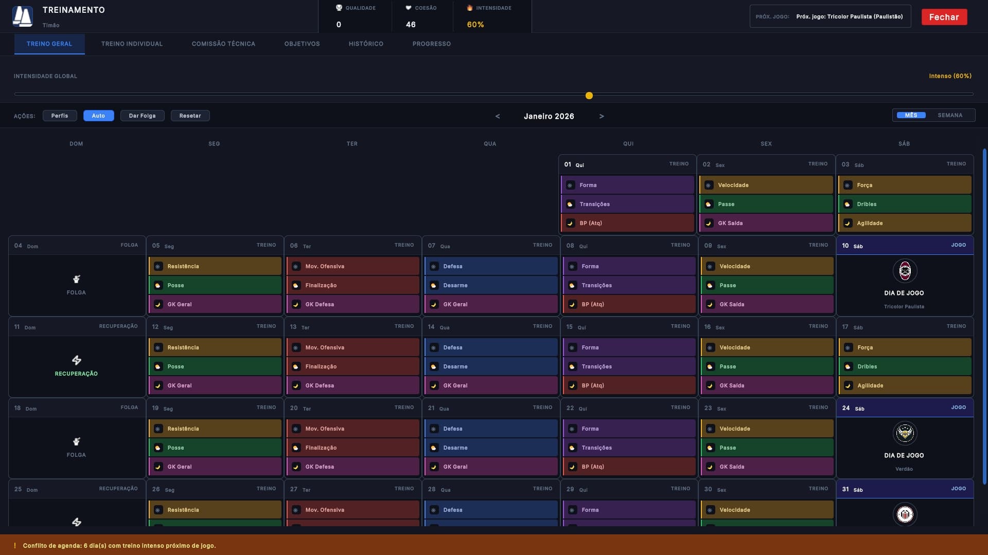The image size is (988, 555).
Task: Click the folga rest icon on day 04
Action: coord(76,279)
